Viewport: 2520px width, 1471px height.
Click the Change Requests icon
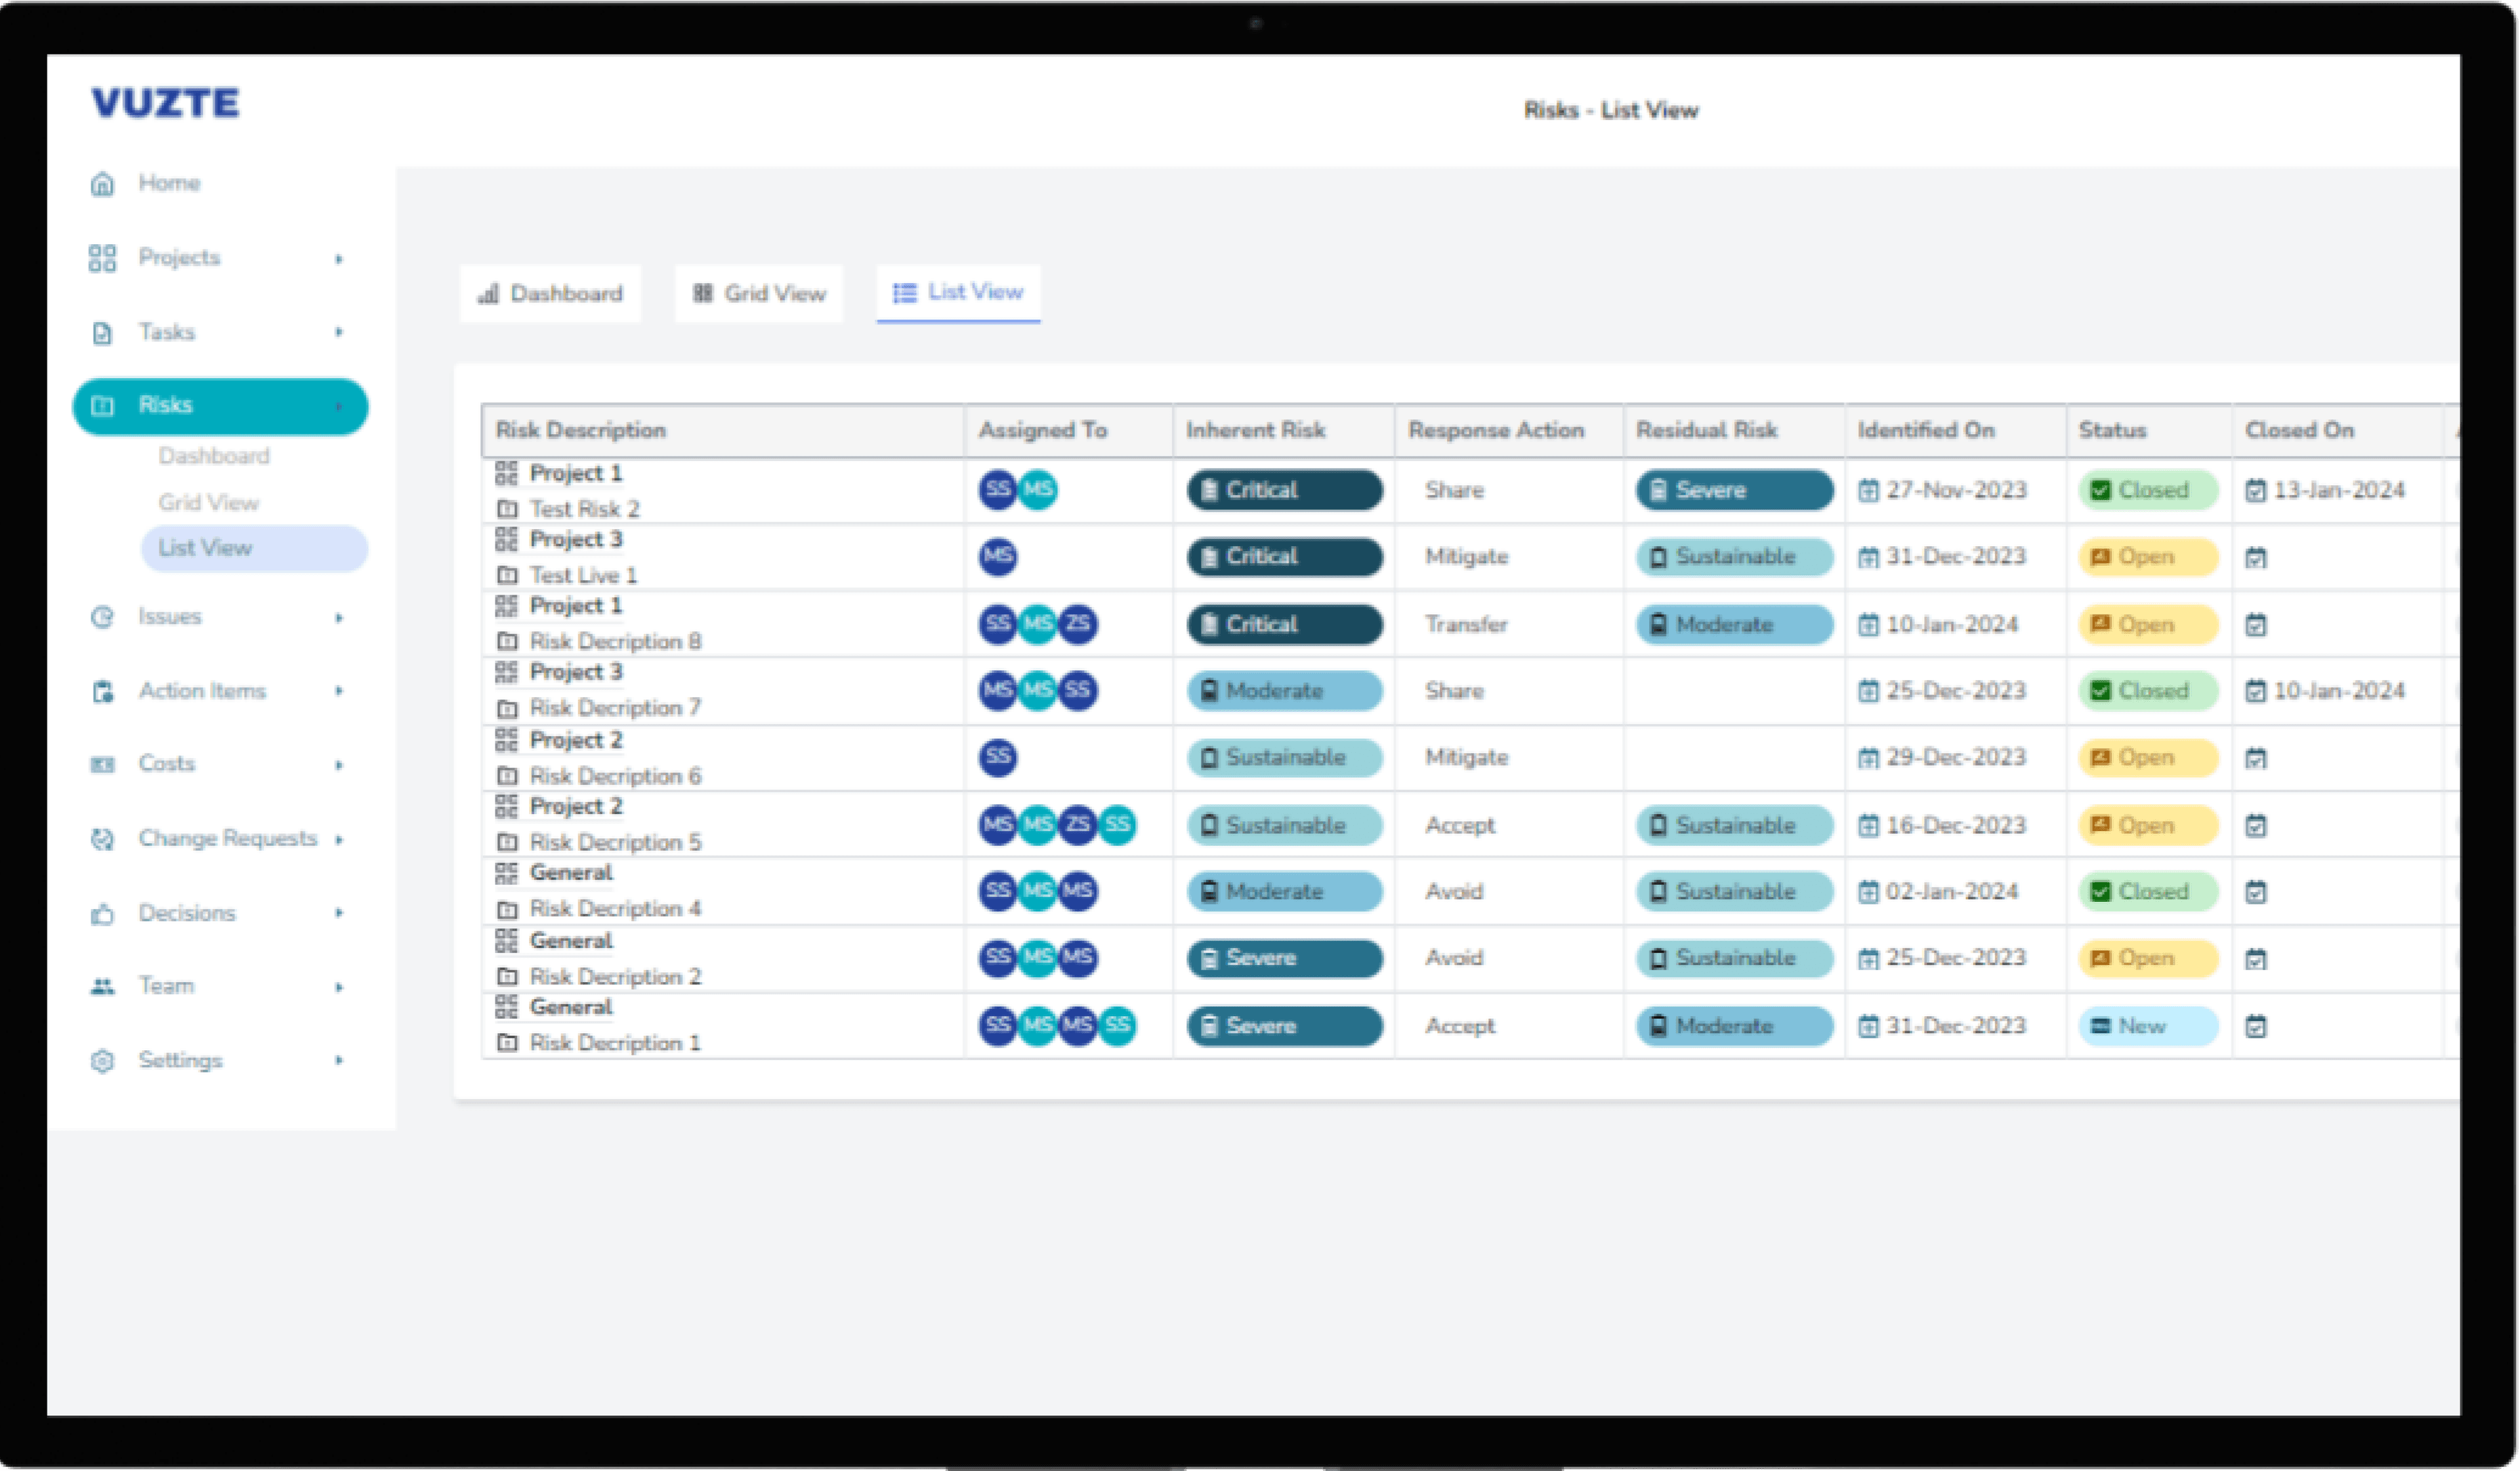click(x=102, y=839)
